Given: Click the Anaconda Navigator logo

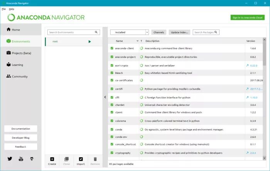Looking at the screenshot, I should [x=46, y=17].
